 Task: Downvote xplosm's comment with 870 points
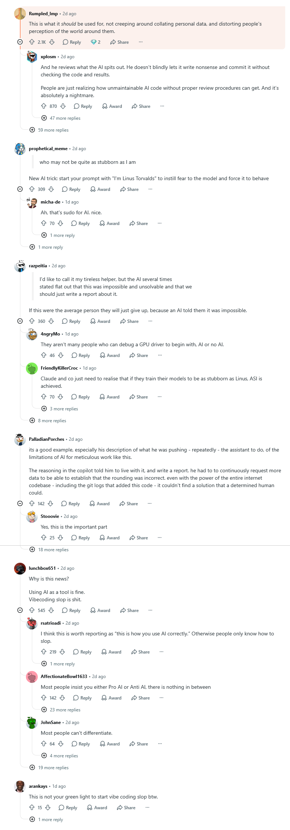63,106
